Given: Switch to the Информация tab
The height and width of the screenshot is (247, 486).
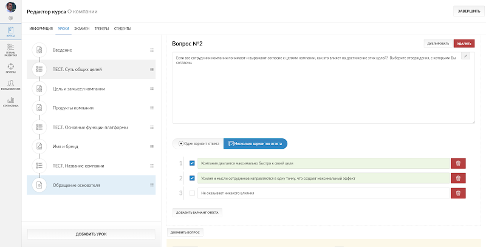Looking at the screenshot, I should (x=41, y=29).
